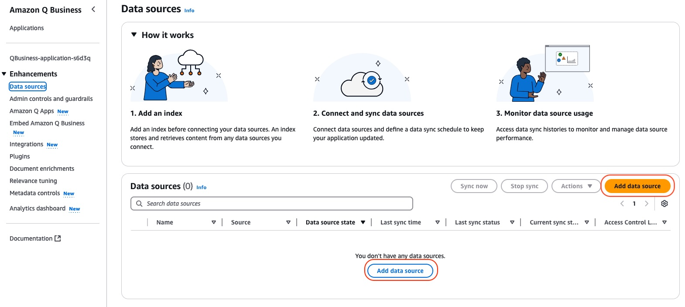Collapse the How it works section
The image size is (685, 307).
tap(134, 34)
